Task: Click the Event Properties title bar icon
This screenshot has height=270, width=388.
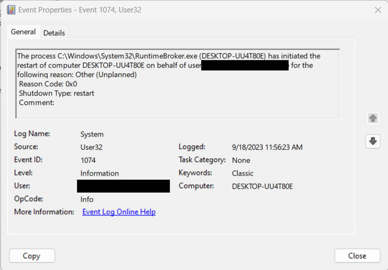Action: coord(11,10)
